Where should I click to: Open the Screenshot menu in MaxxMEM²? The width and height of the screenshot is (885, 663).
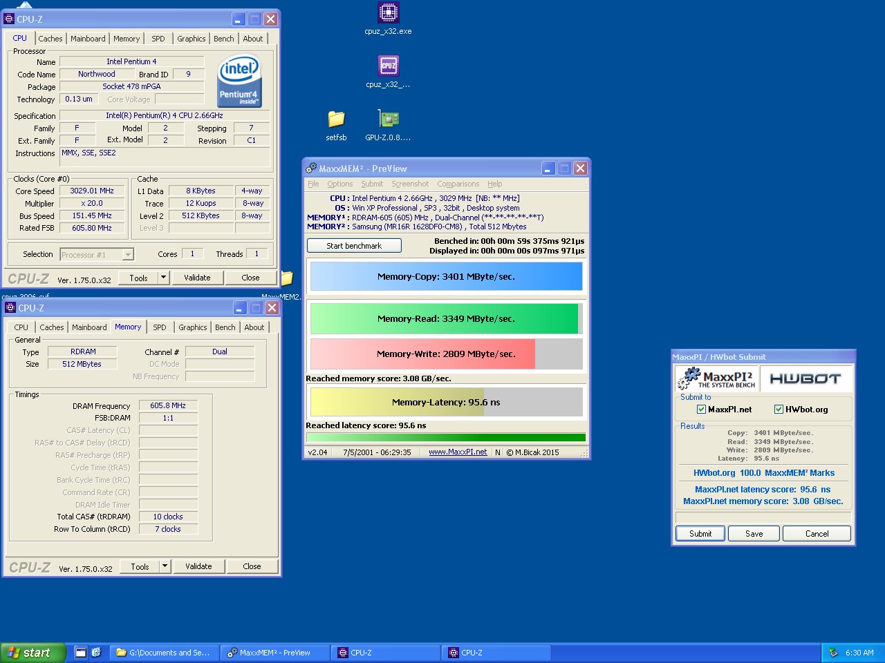[410, 184]
